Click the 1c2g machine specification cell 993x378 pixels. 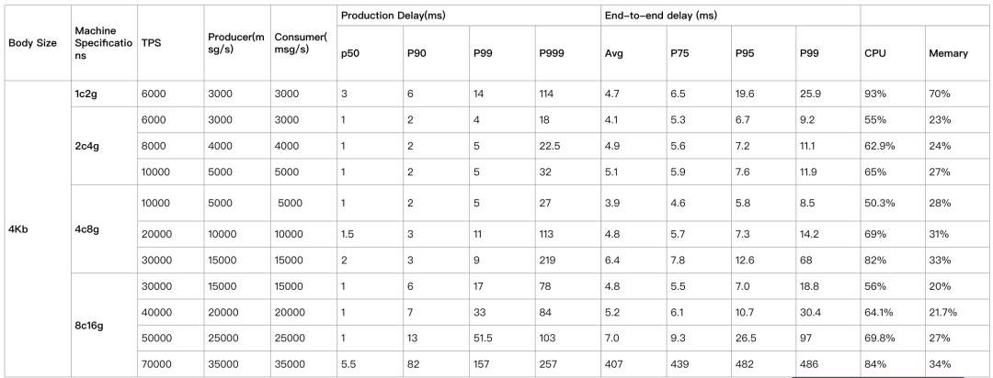click(104, 94)
